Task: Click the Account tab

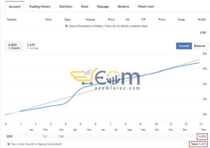Action: [x=14, y=6]
